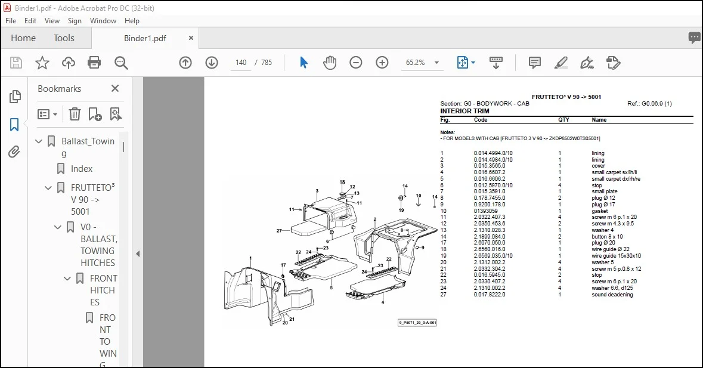This screenshot has height=368, width=703.
Task: Collapse the FRONT HITCHES bookmark
Action: [67, 279]
